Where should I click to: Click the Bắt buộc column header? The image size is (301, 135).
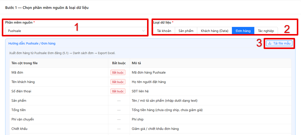[119, 63]
